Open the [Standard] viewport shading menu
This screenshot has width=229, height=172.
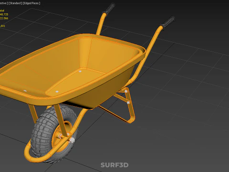pyautogui.click(x=15, y=3)
